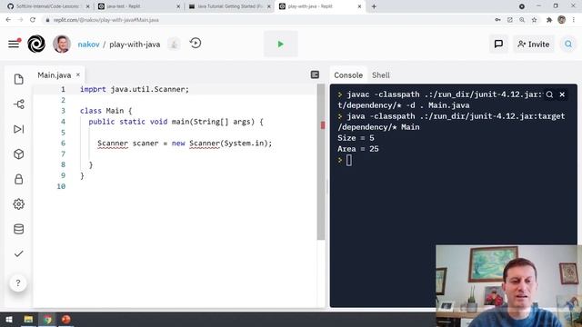Switch to the Java Tutorial browser tab
Image resolution: width=582 pixels, height=327 pixels.
pyautogui.click(x=230, y=6)
